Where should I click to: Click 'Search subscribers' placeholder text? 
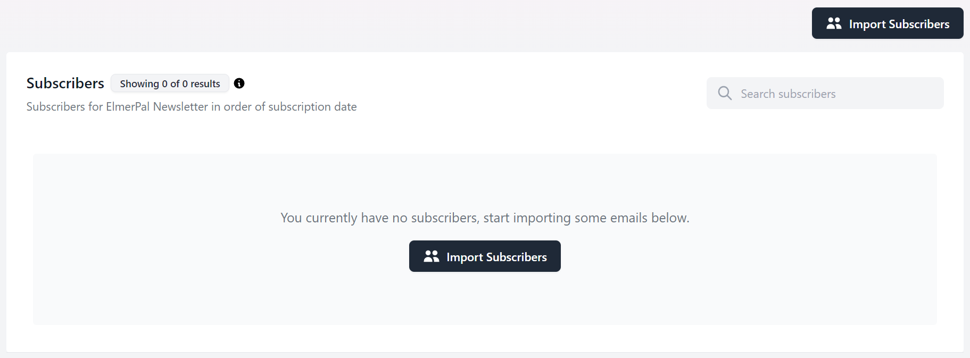788,94
